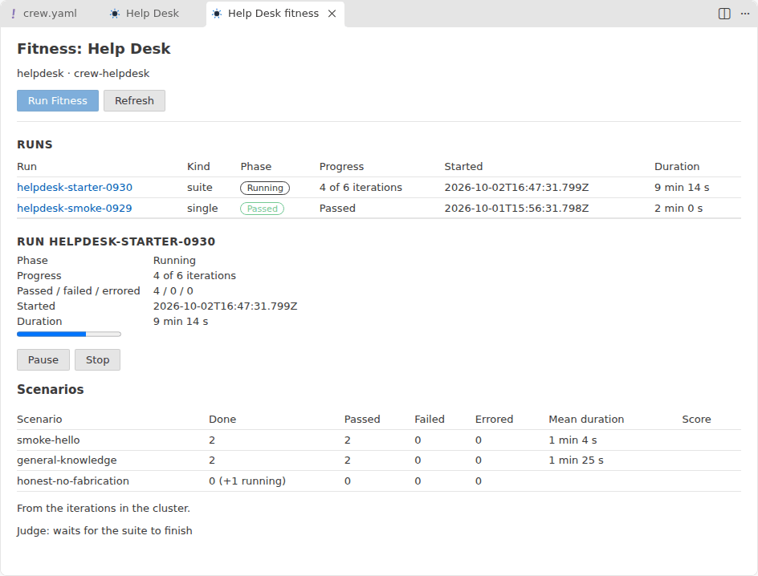The height and width of the screenshot is (576, 758).
Task: Click the Mean duration column header
Action: coord(586,419)
